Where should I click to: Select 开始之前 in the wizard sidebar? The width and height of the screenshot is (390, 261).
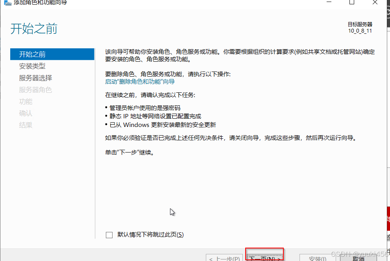tap(52, 54)
